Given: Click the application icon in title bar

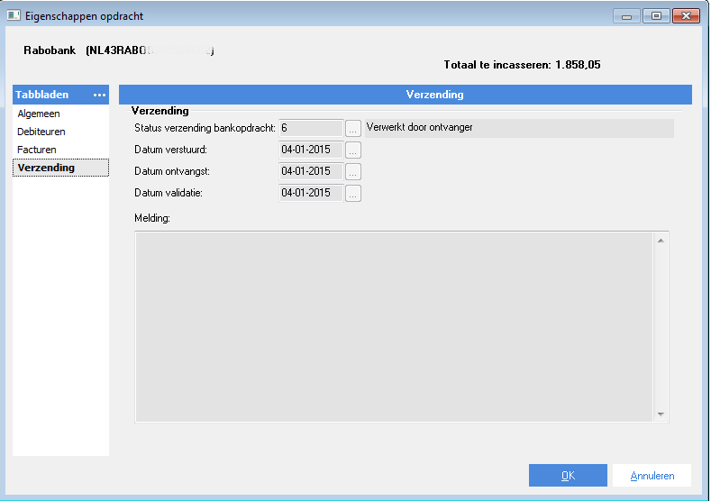Looking at the screenshot, I should [14, 16].
